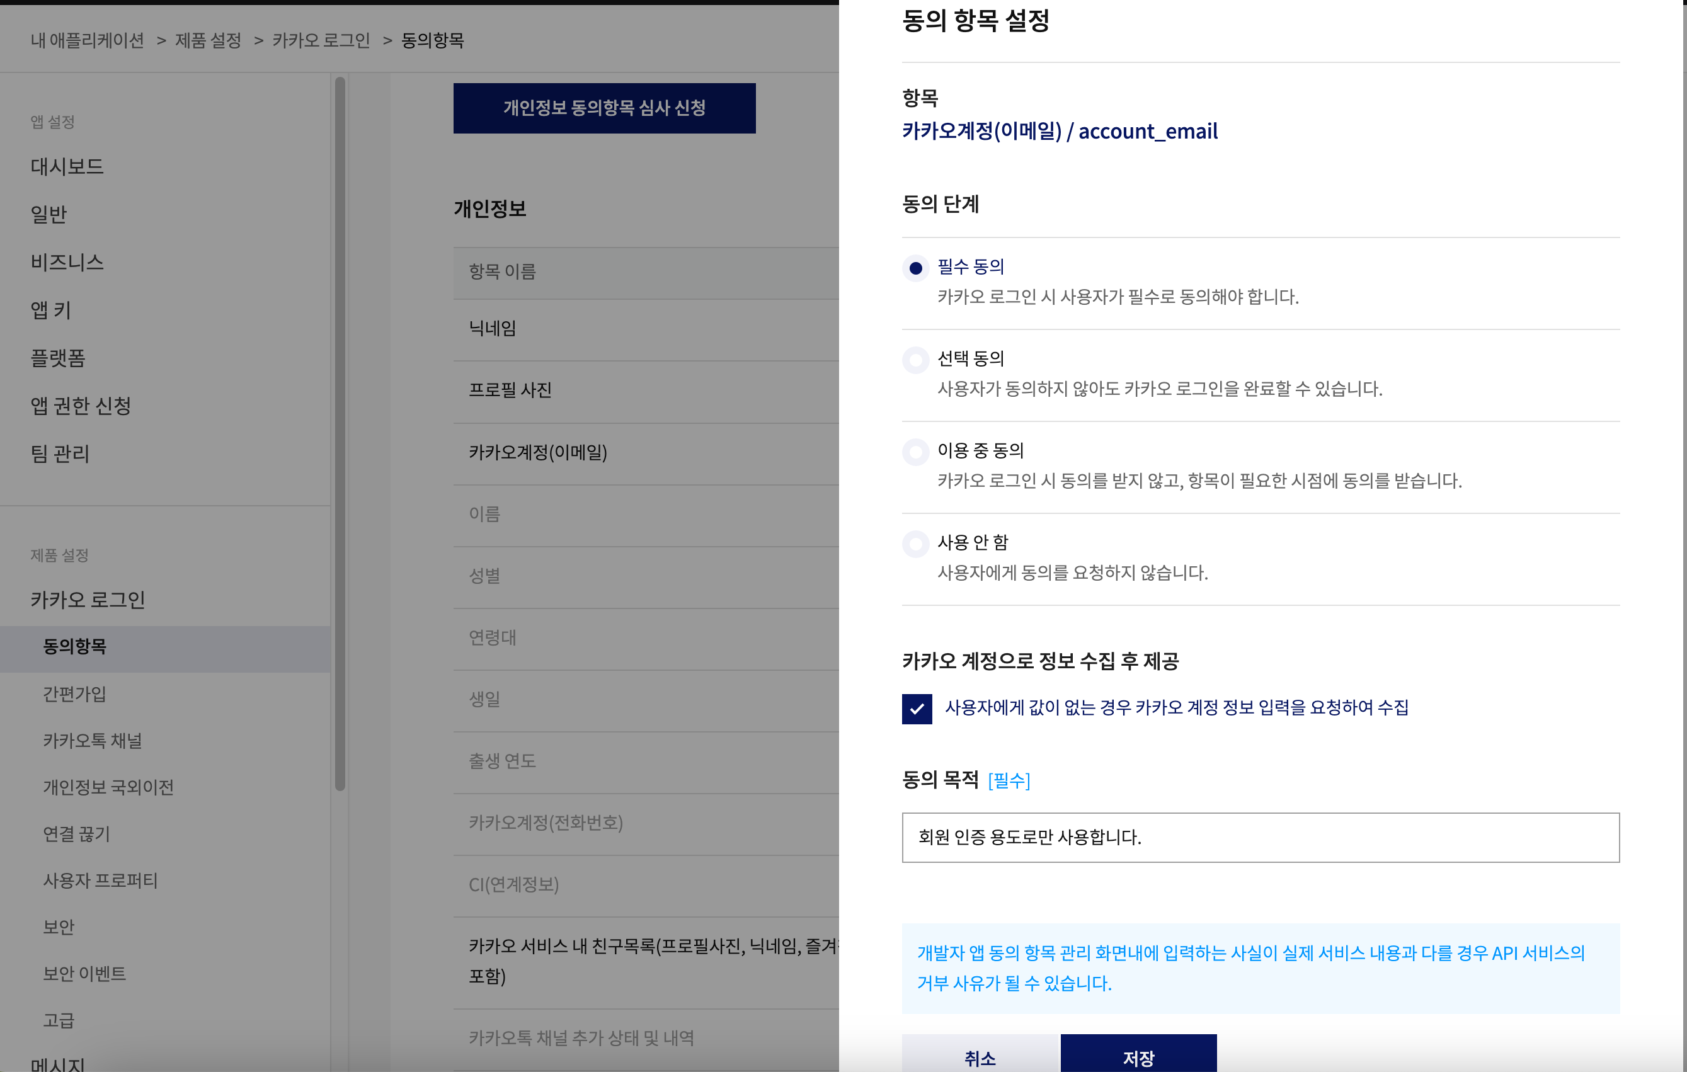The height and width of the screenshot is (1072, 1687).
Task: Select the 선택 동의 radio option
Action: tap(915, 360)
